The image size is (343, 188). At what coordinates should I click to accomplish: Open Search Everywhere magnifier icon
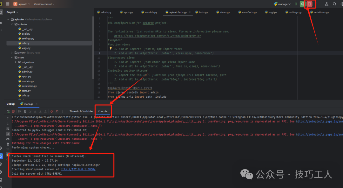tap(334, 4)
